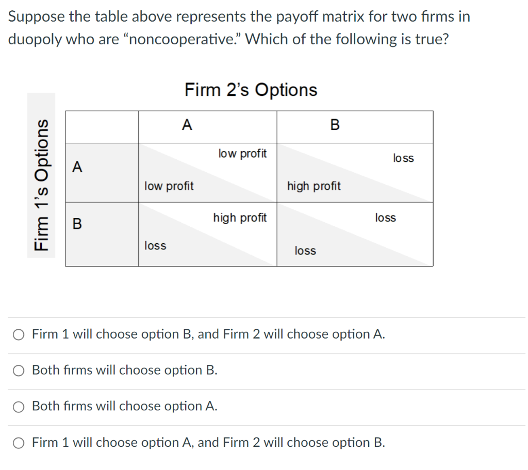Select 'Both firms will choose option B' answer

[x=19, y=370]
